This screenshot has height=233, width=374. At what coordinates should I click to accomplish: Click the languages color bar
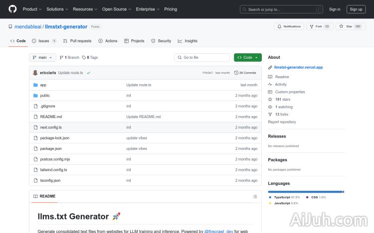(305, 192)
